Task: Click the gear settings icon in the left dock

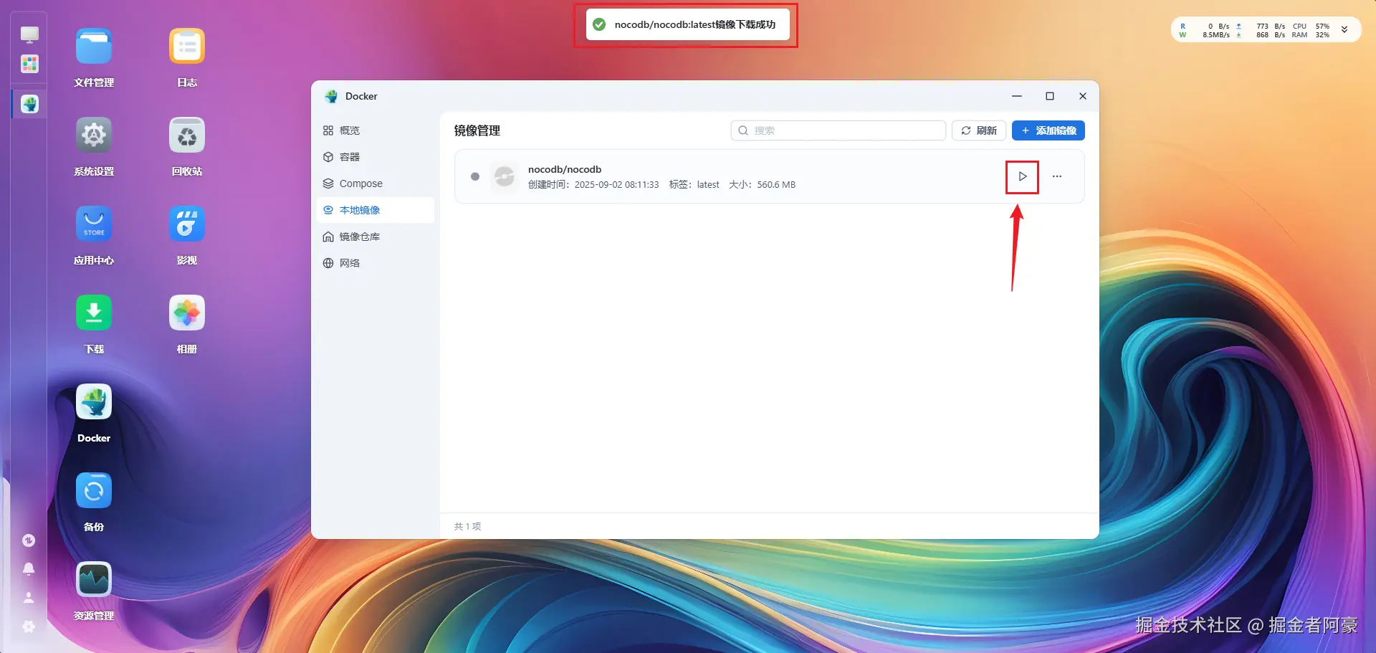Action: coord(29,626)
